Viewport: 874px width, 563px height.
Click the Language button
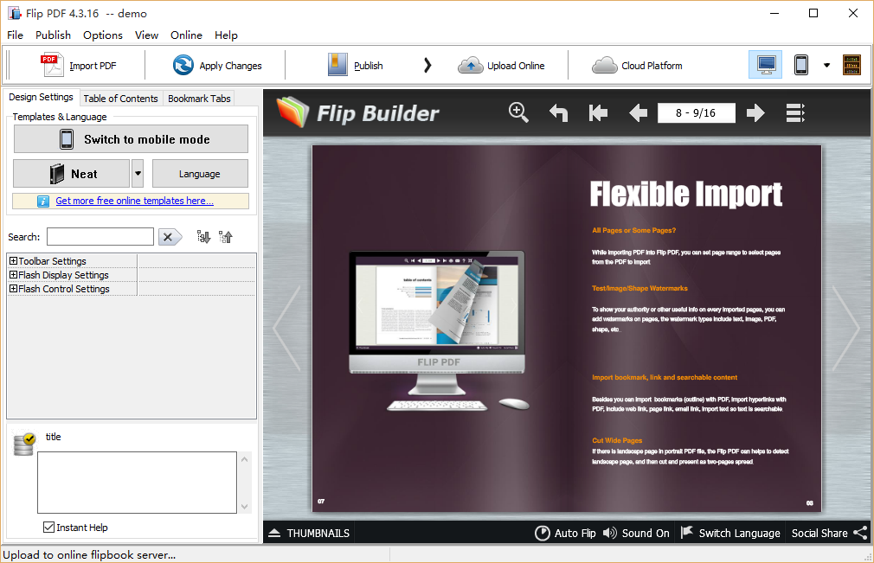pyautogui.click(x=200, y=174)
